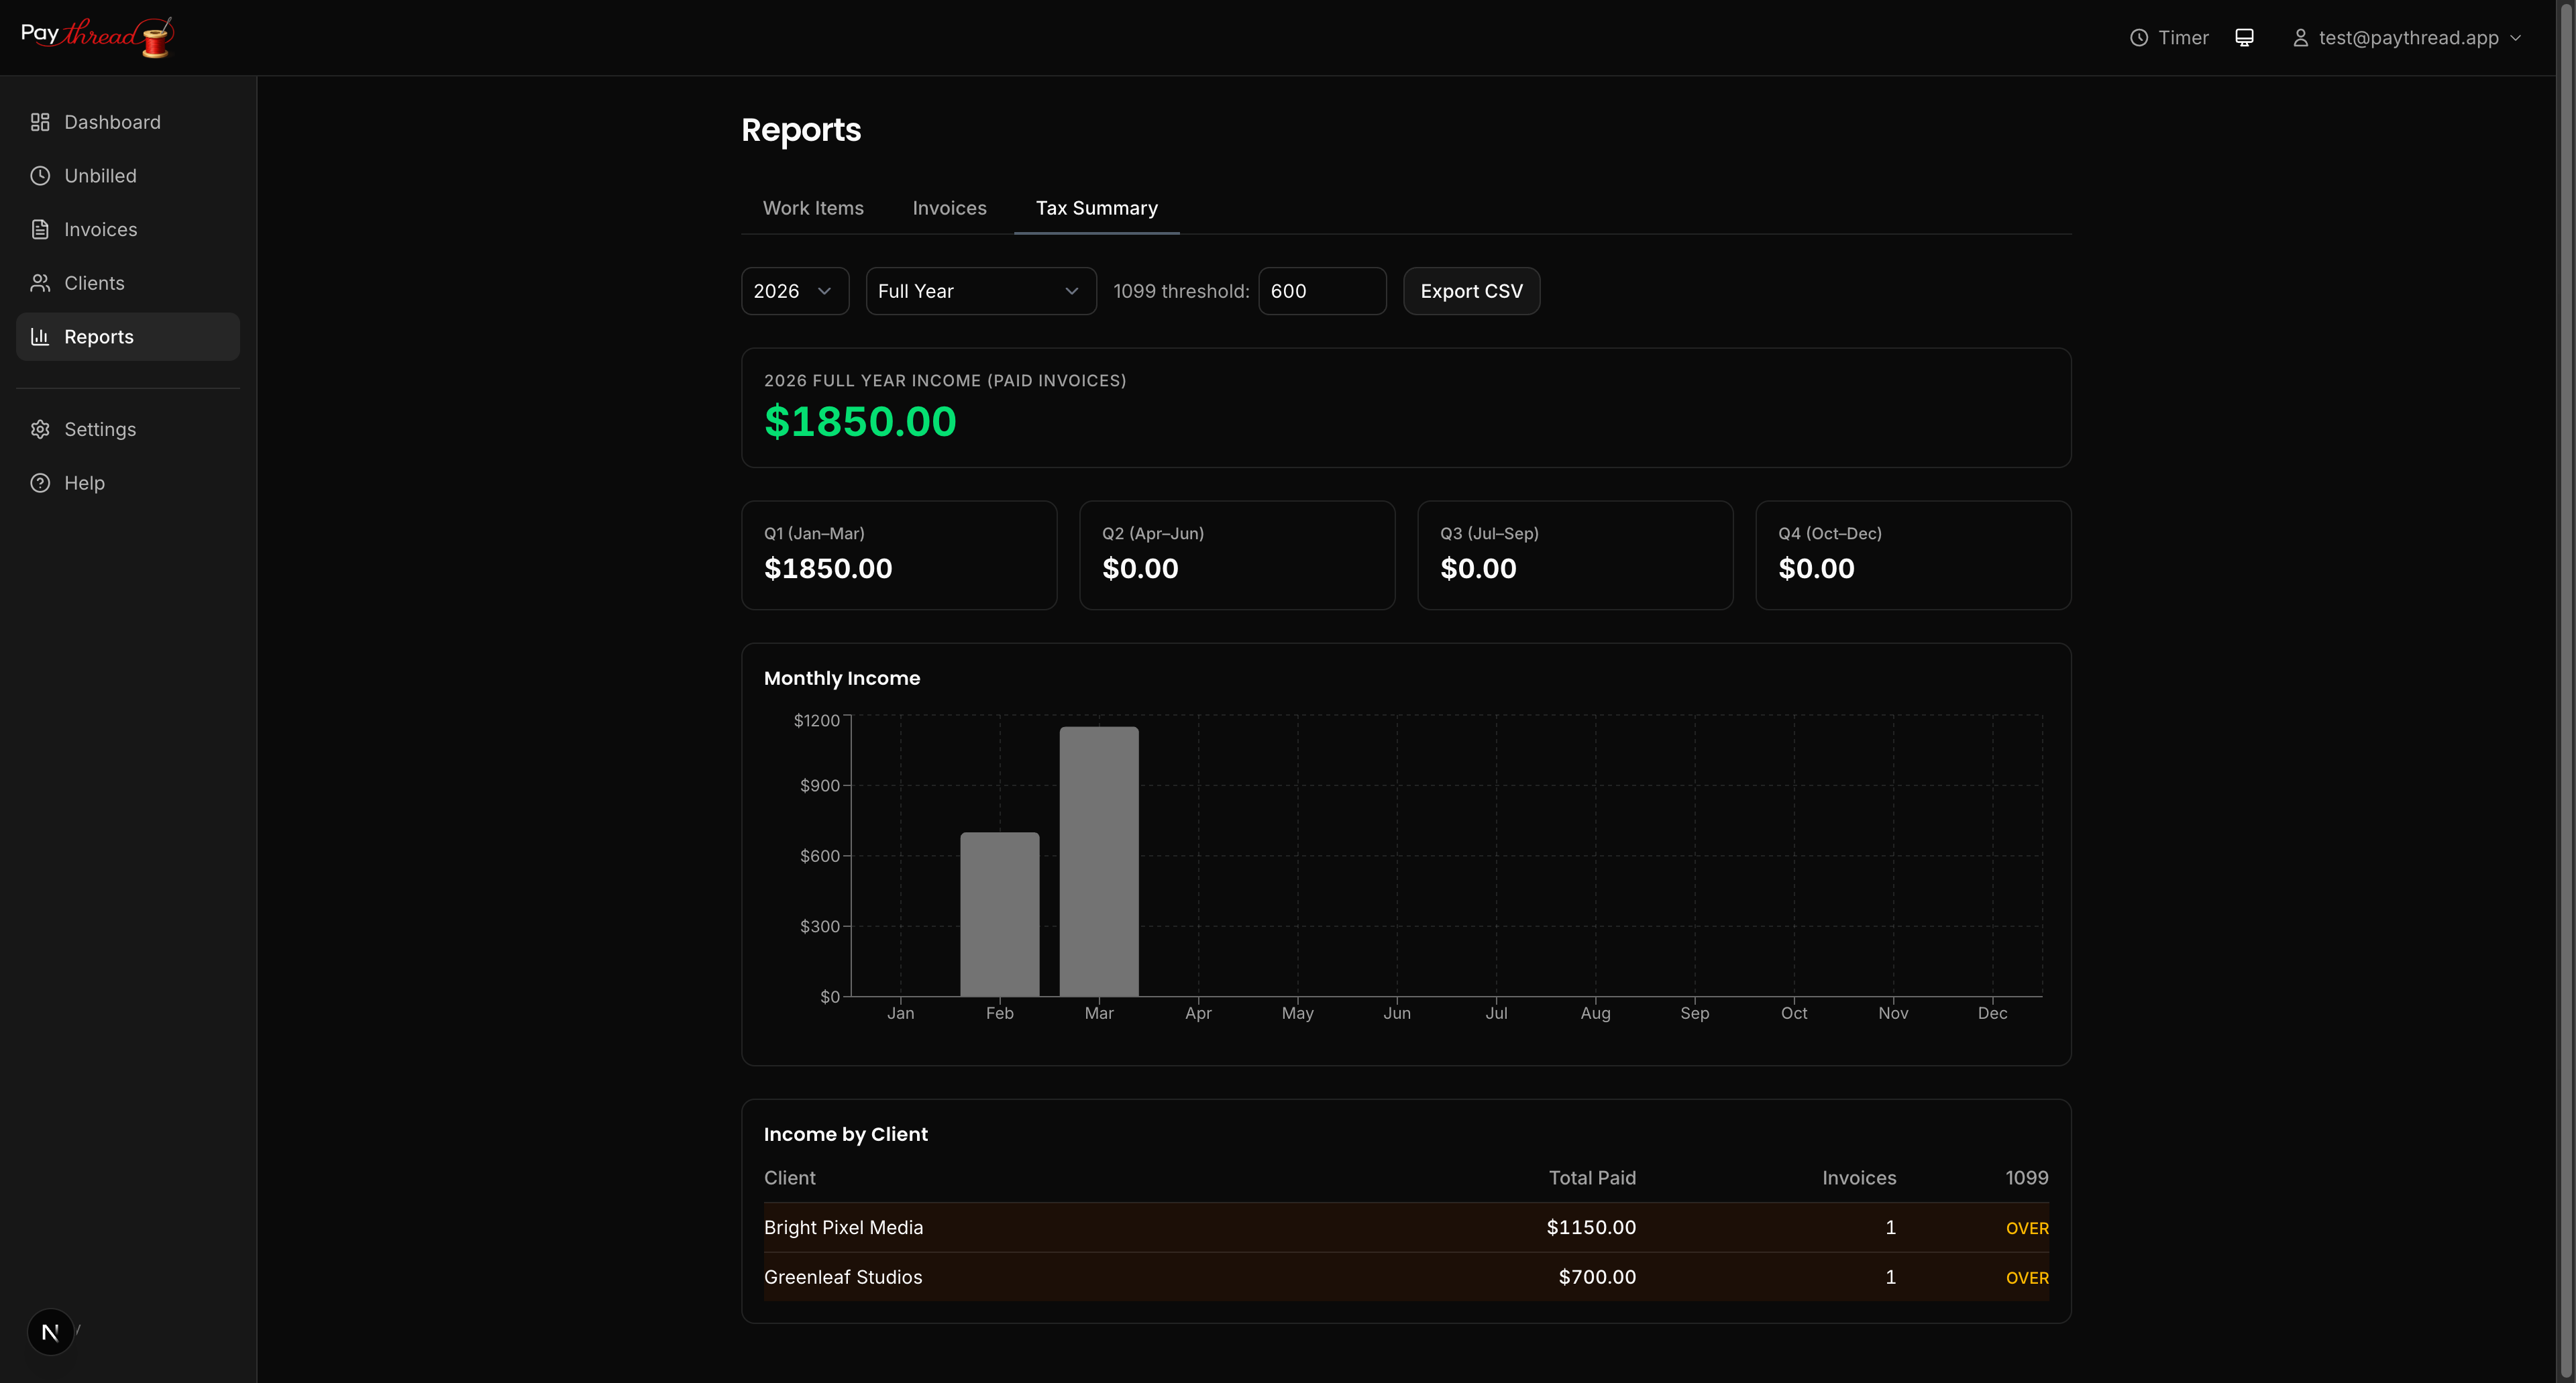
Task: Select the Unbilled clock icon in sidebar
Action: pos(40,175)
